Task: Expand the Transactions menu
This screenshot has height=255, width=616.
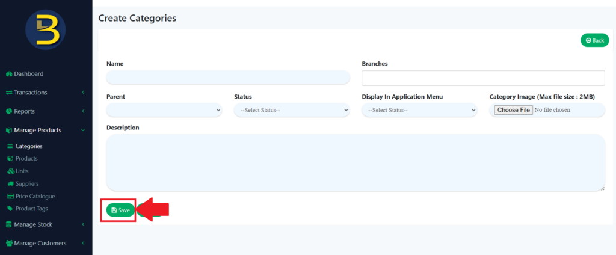Action: 45,93
